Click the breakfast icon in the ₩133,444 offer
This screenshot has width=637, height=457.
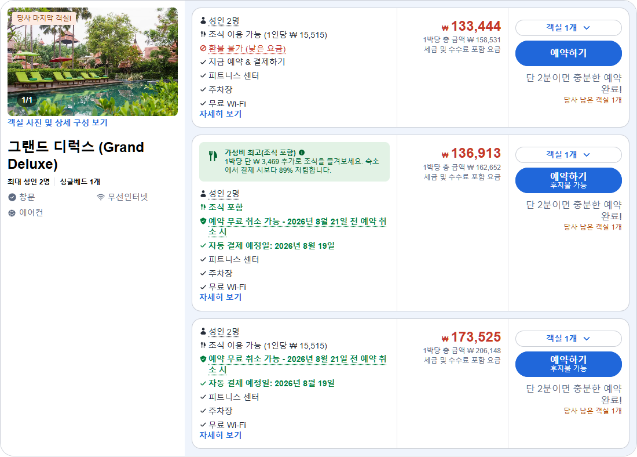[203, 35]
